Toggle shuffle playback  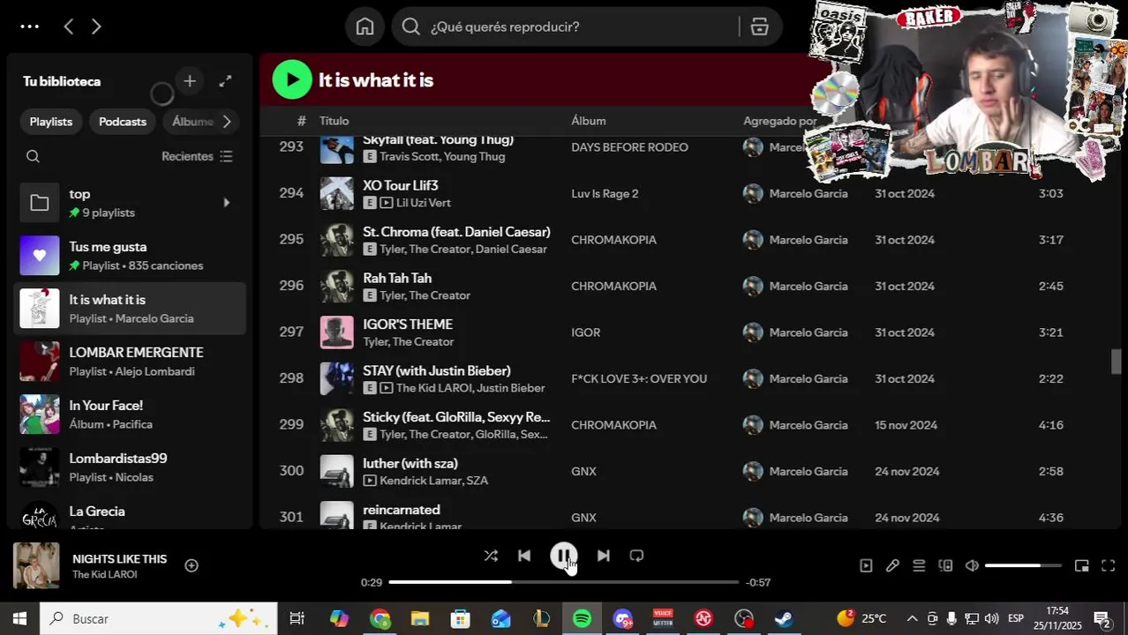pyautogui.click(x=491, y=556)
